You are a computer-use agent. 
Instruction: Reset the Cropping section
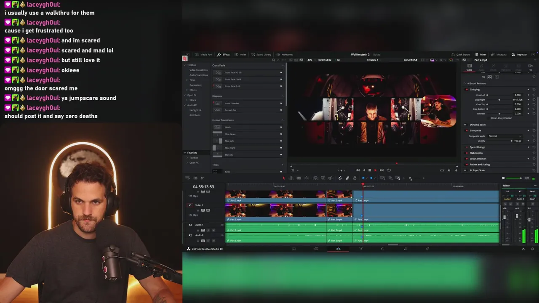pos(534,89)
